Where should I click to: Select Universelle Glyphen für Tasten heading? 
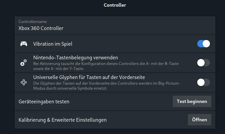point(89,77)
